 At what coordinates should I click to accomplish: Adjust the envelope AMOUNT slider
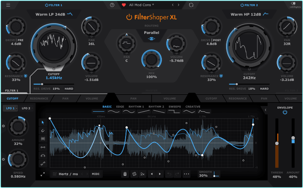293,143
